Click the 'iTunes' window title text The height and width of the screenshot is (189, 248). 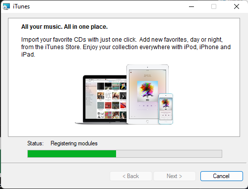[x=21, y=6]
